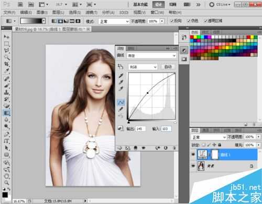Image resolution: width=262 pixels, height=204 pixels.
Task: Select the Gradient tool in toolbox
Action: pyautogui.click(x=7, y=113)
